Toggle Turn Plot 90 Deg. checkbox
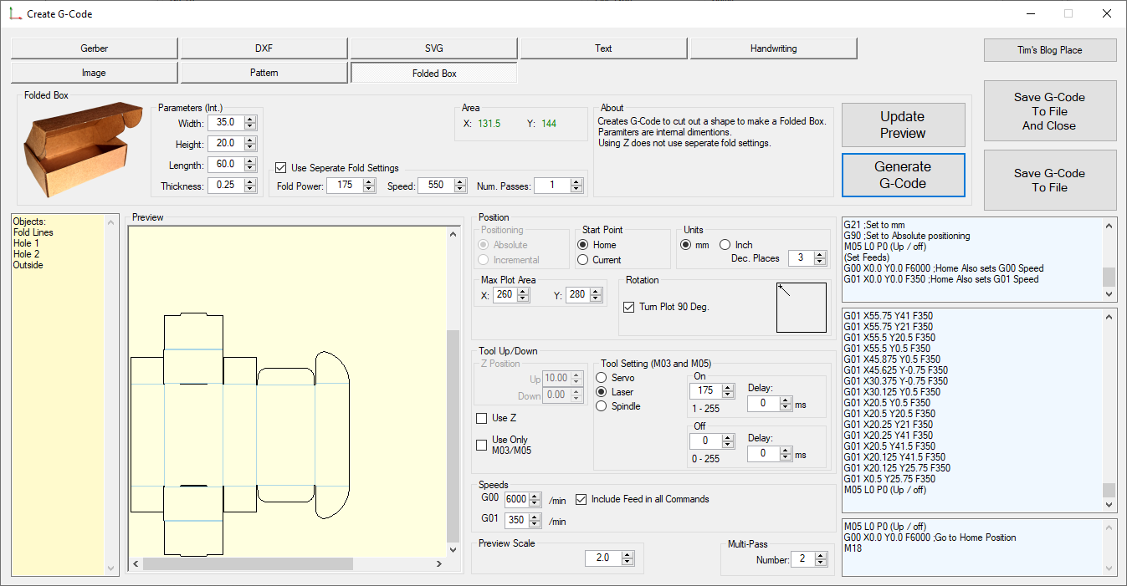1127x586 pixels. 629,307
